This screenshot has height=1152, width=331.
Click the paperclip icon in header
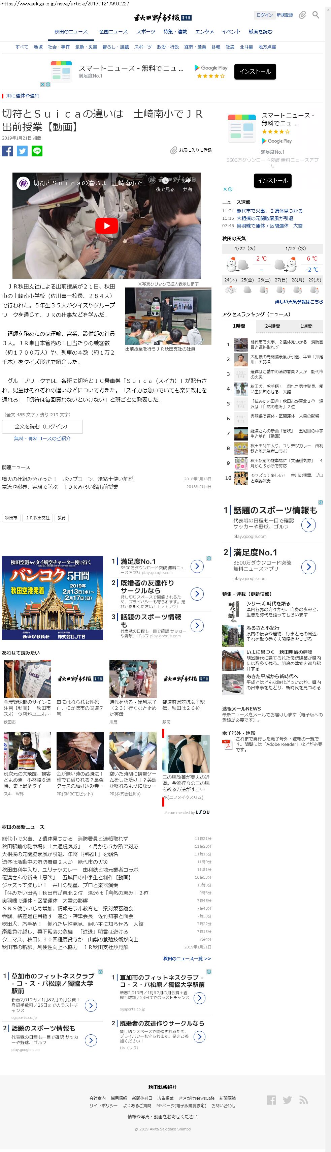point(302,15)
